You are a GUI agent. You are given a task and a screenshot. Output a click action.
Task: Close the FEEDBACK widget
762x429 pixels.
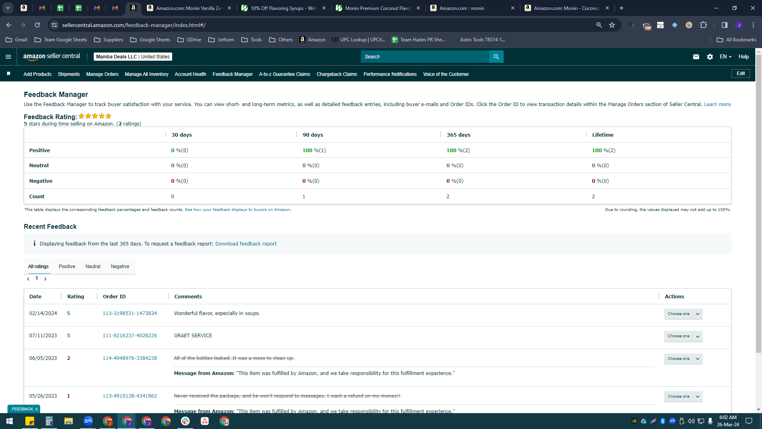pos(37,409)
